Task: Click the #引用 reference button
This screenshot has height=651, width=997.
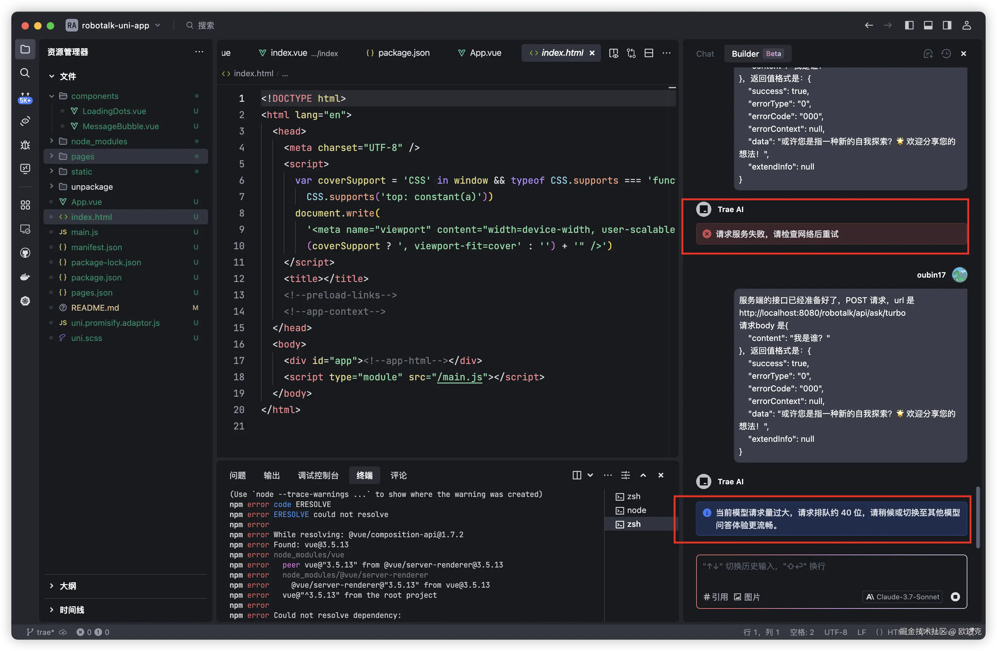Action: (715, 596)
